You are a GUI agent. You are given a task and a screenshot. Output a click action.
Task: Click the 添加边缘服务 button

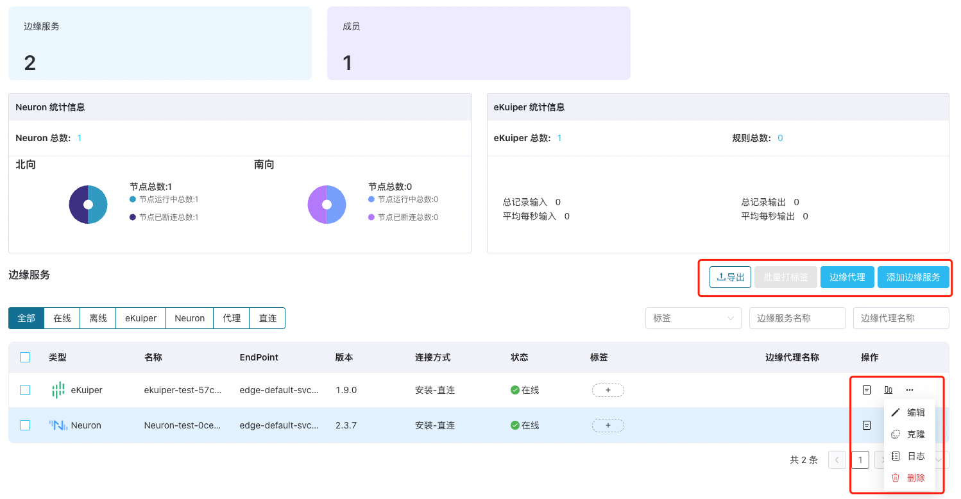pos(913,276)
